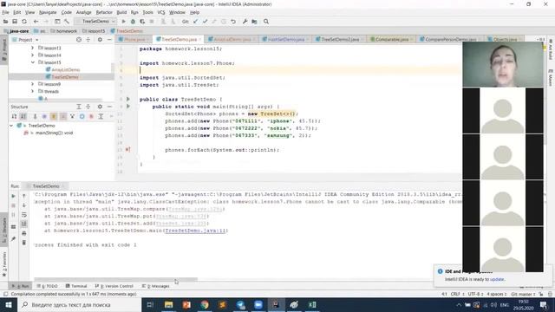
Task: Toggle sort by visibility in Structure
Action: [x=14, y=116]
